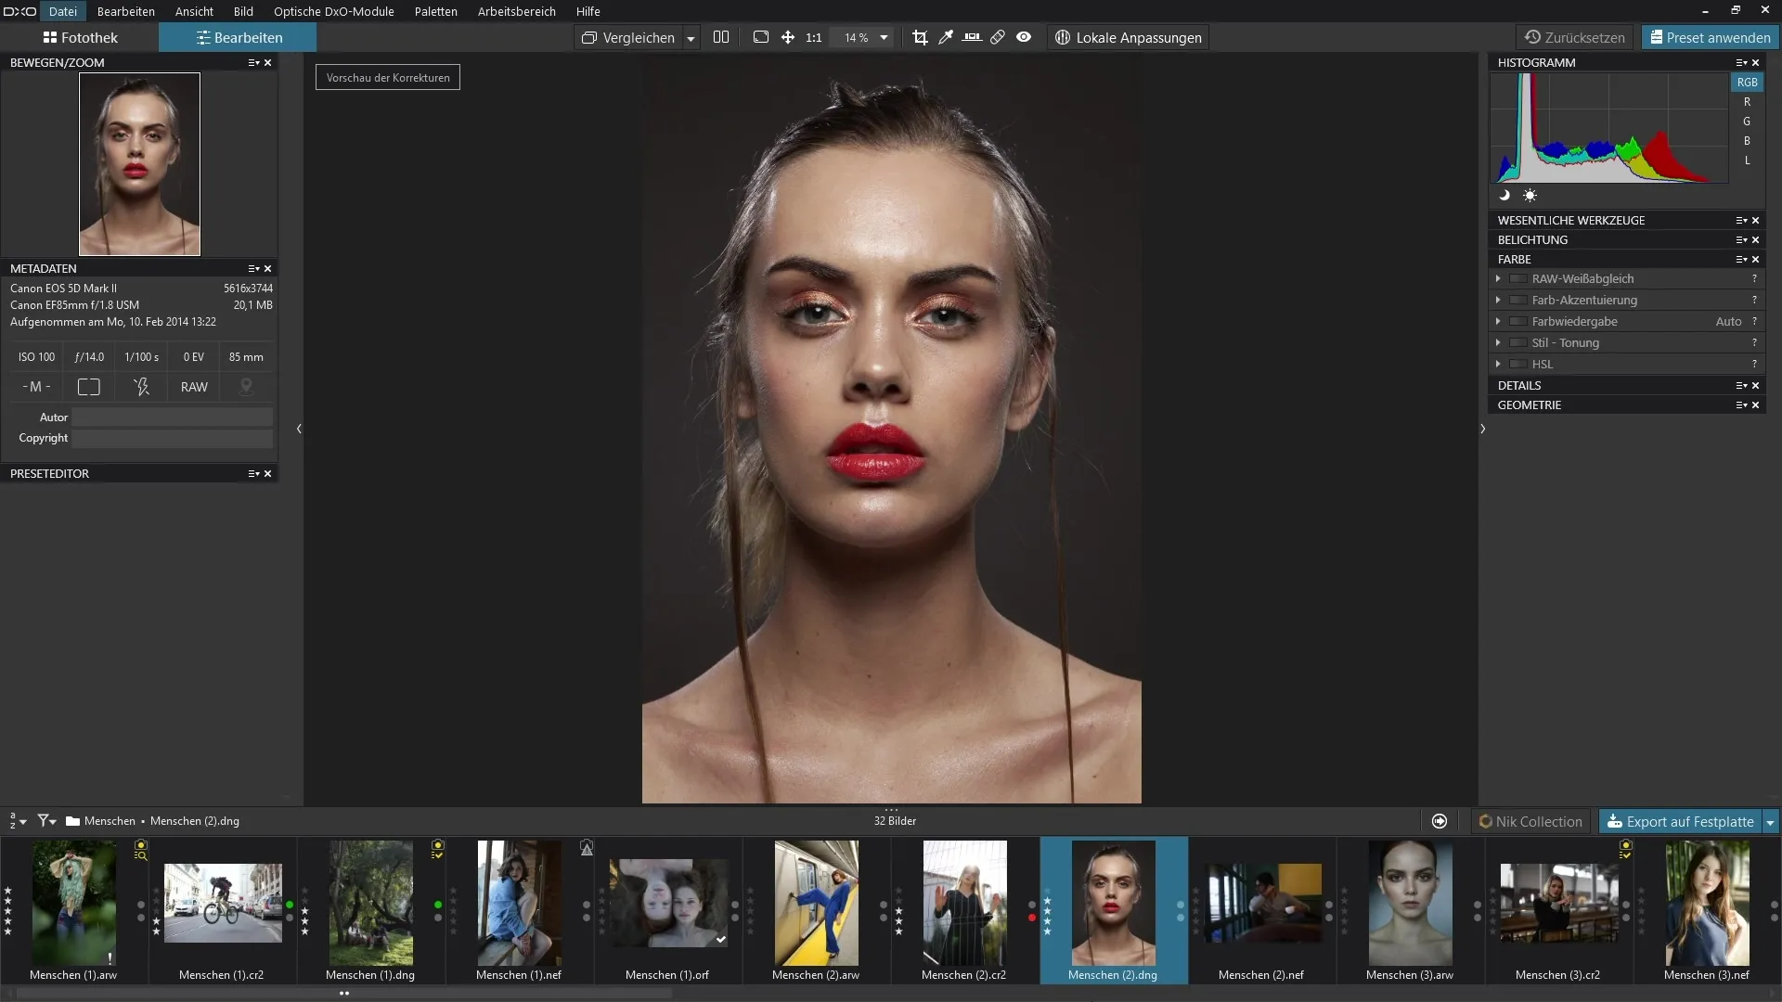Expand RAW-Weißabgleich section

(1498, 278)
